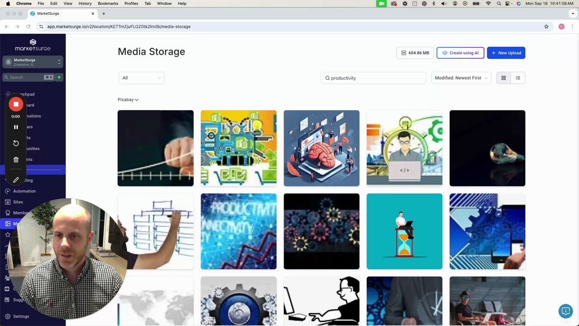Open Automation in the sidebar
This screenshot has height=326, width=579.
24,191
